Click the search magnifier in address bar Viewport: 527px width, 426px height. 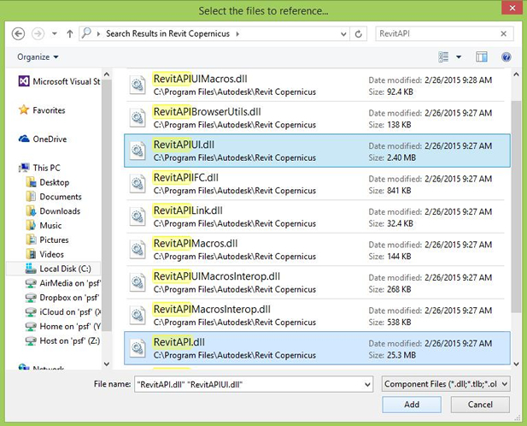86,33
